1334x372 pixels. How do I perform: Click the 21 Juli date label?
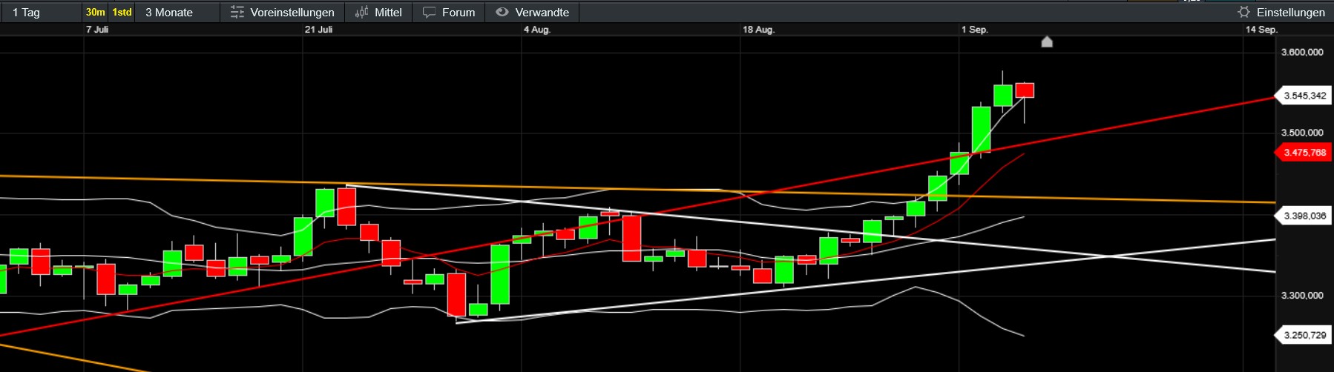(x=319, y=30)
